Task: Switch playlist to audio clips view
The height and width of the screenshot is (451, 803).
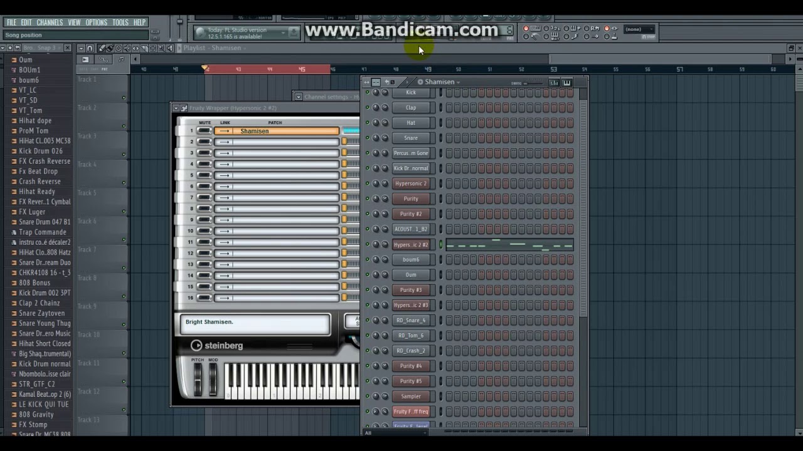Action: pos(85,60)
